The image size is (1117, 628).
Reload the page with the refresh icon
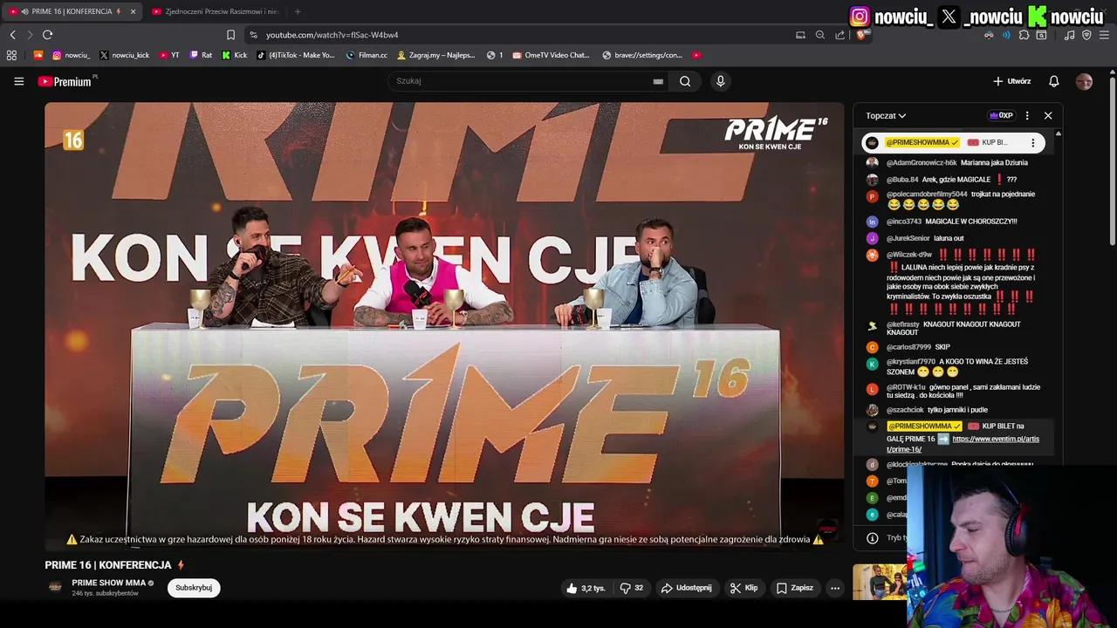47,35
